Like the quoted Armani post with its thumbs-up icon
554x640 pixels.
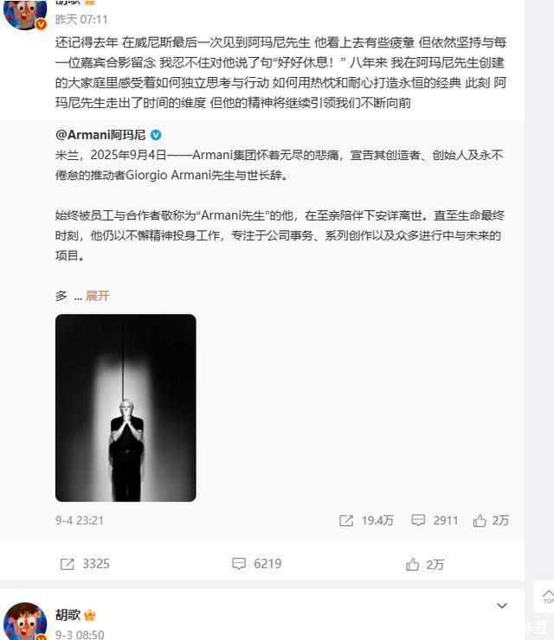click(x=480, y=521)
